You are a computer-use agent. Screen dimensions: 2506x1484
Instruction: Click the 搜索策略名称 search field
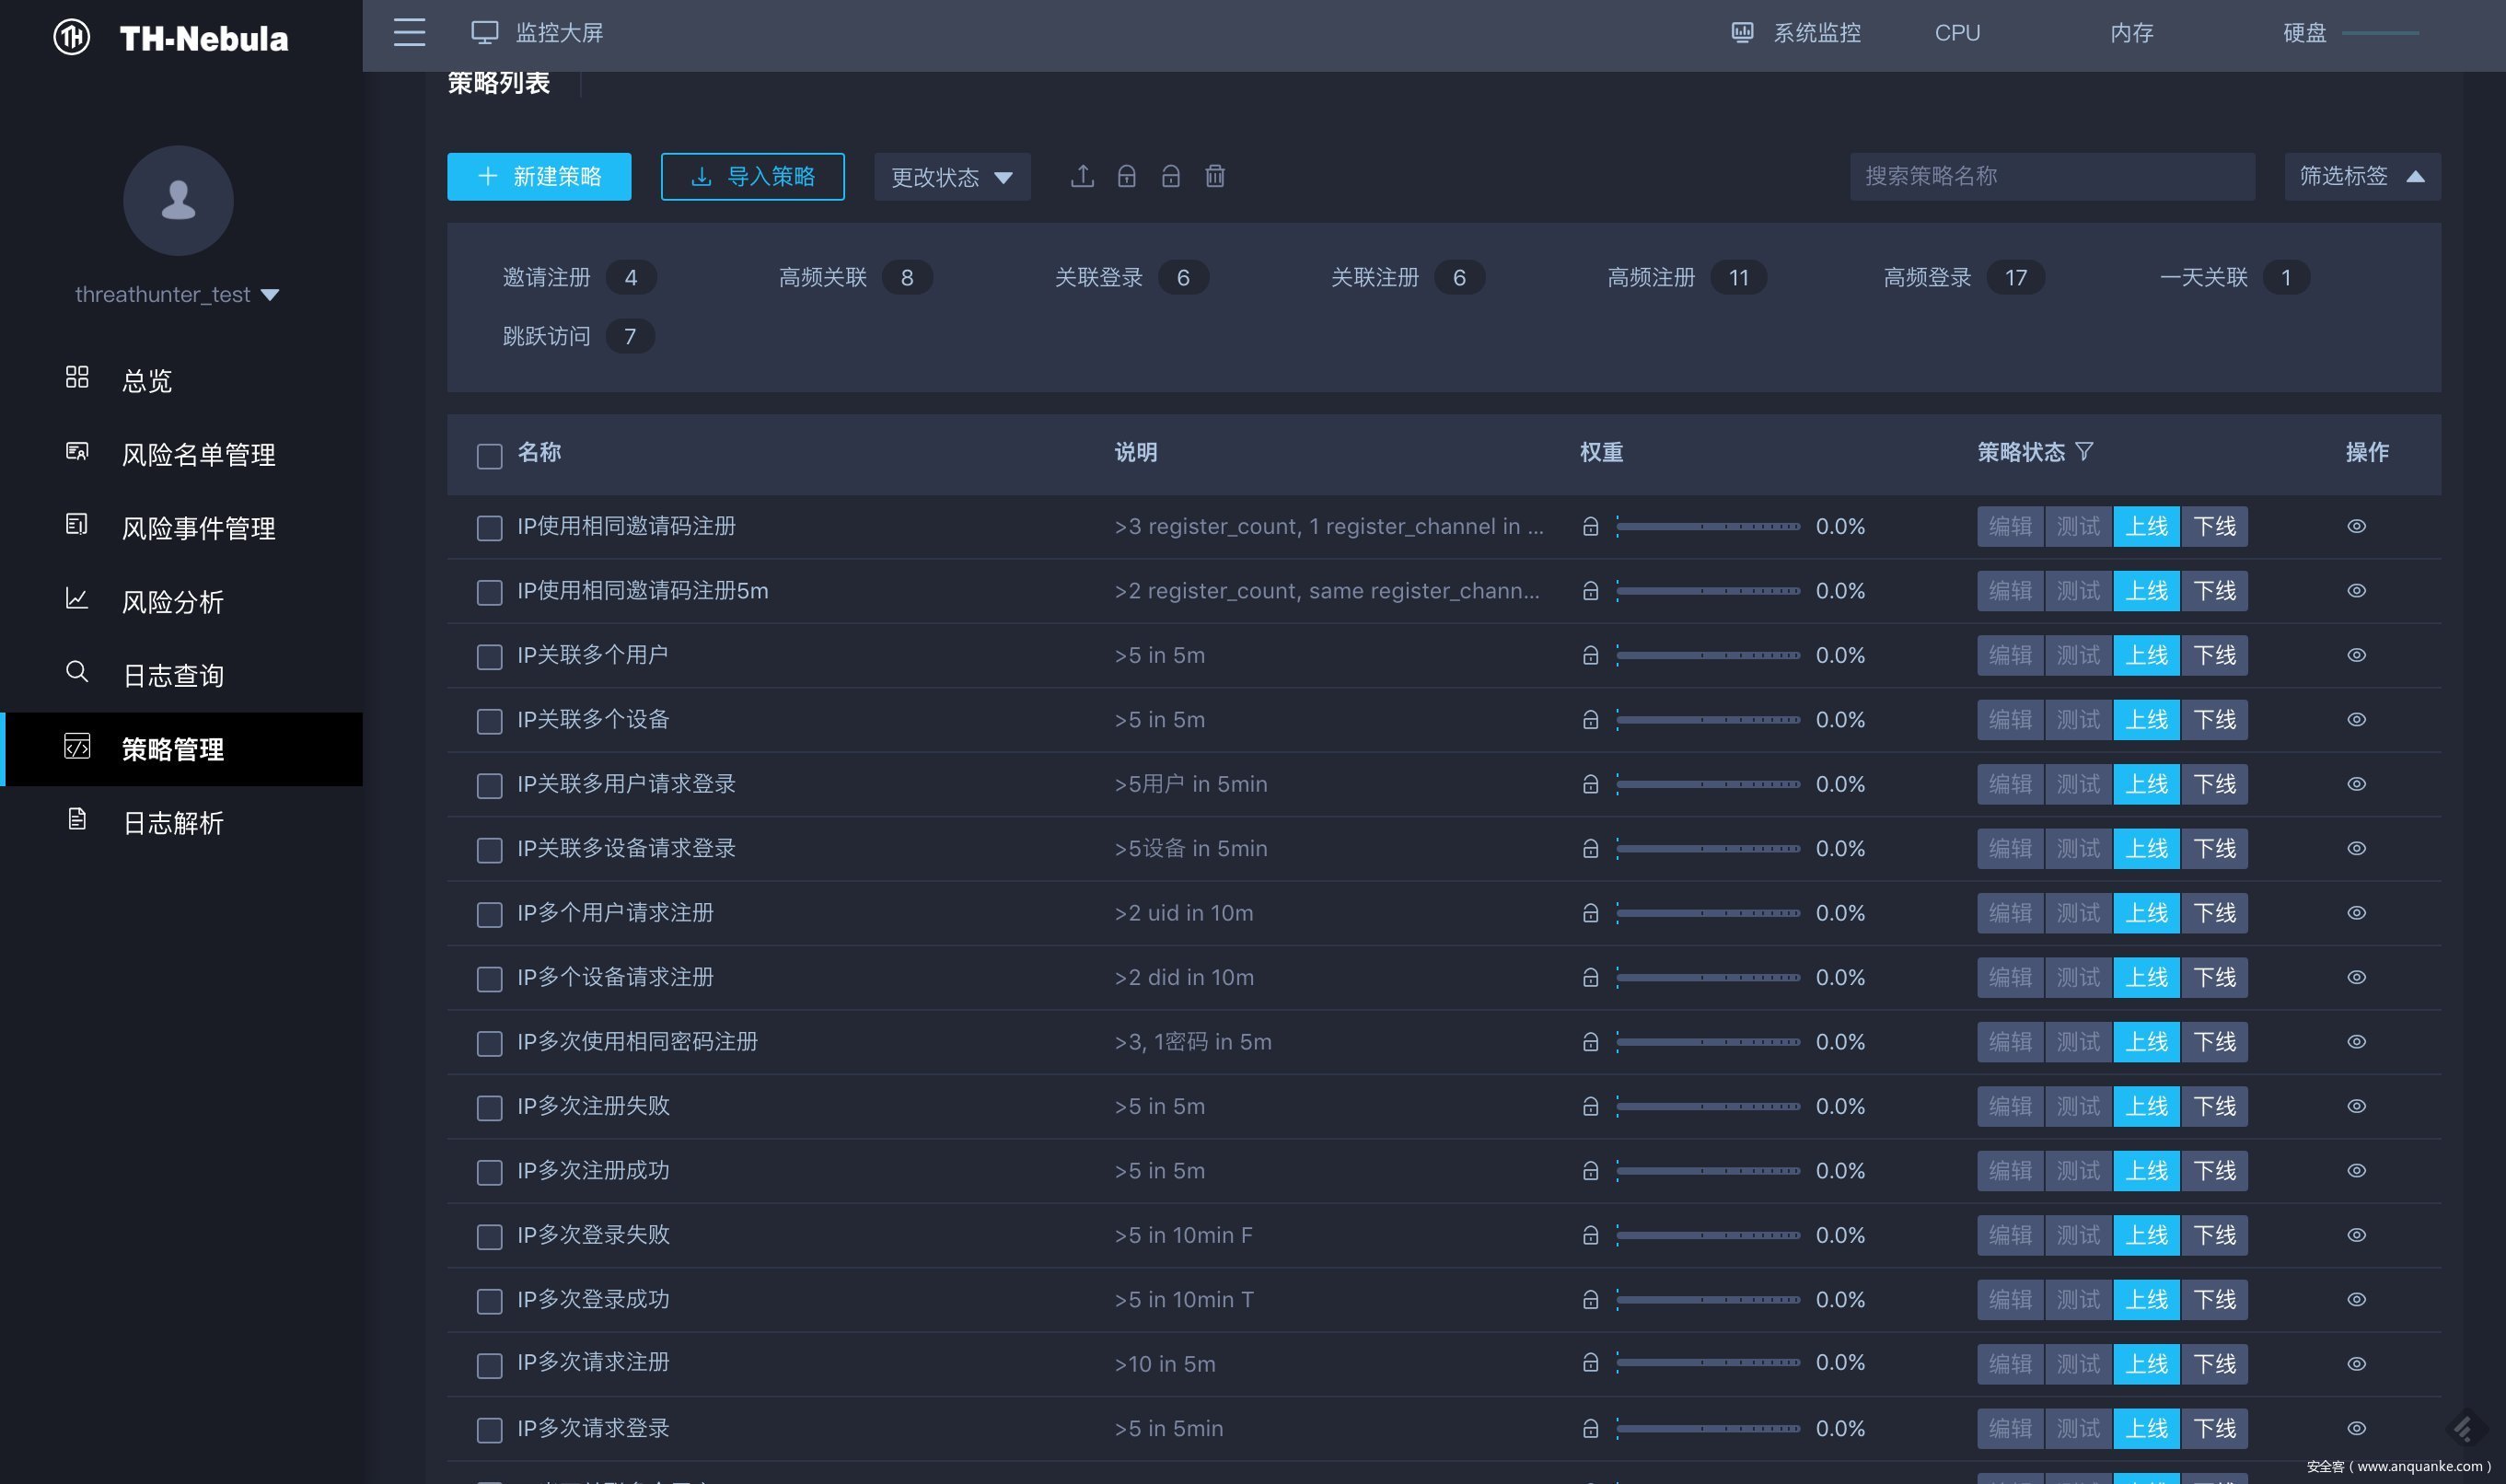pos(2051,177)
